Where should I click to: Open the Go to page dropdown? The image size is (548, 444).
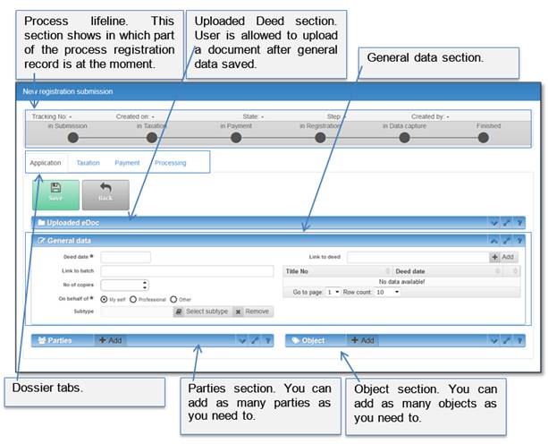tap(333, 292)
